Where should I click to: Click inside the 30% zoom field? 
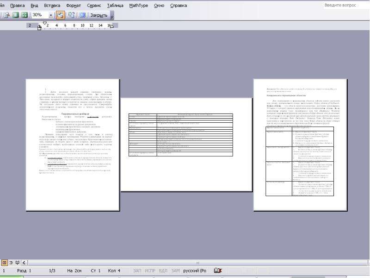click(x=40, y=15)
